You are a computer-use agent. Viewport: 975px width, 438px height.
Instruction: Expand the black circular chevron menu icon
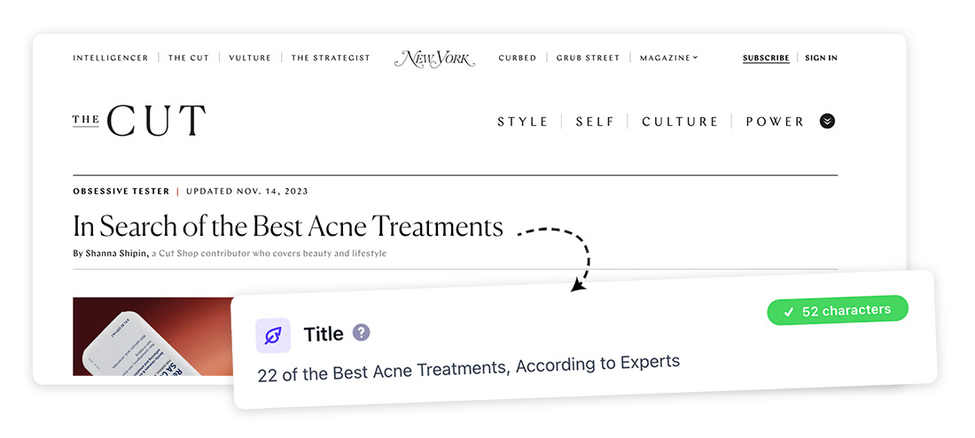(x=827, y=121)
